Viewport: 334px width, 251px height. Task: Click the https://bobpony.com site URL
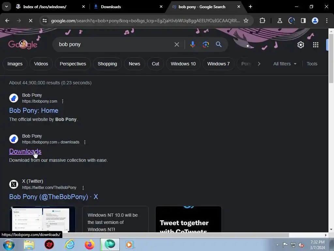click(39, 101)
